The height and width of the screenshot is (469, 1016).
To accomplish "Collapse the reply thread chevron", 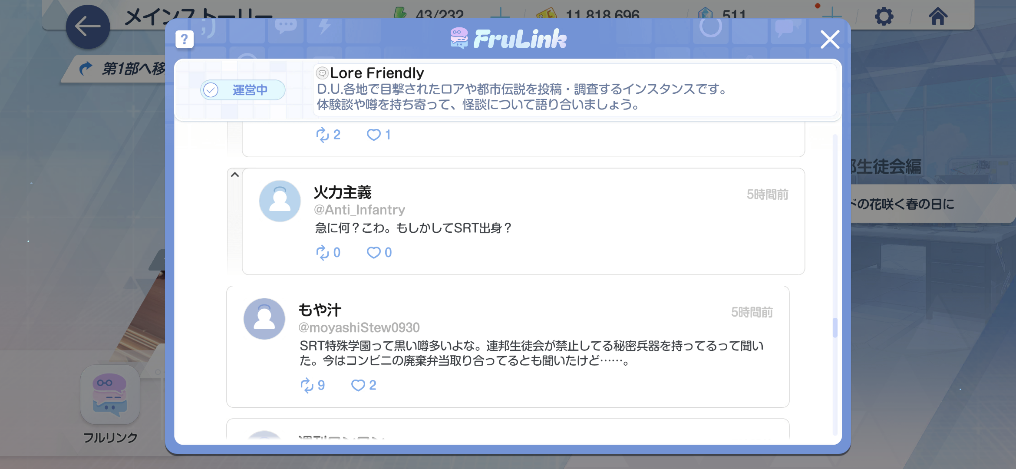I will pyautogui.click(x=235, y=175).
